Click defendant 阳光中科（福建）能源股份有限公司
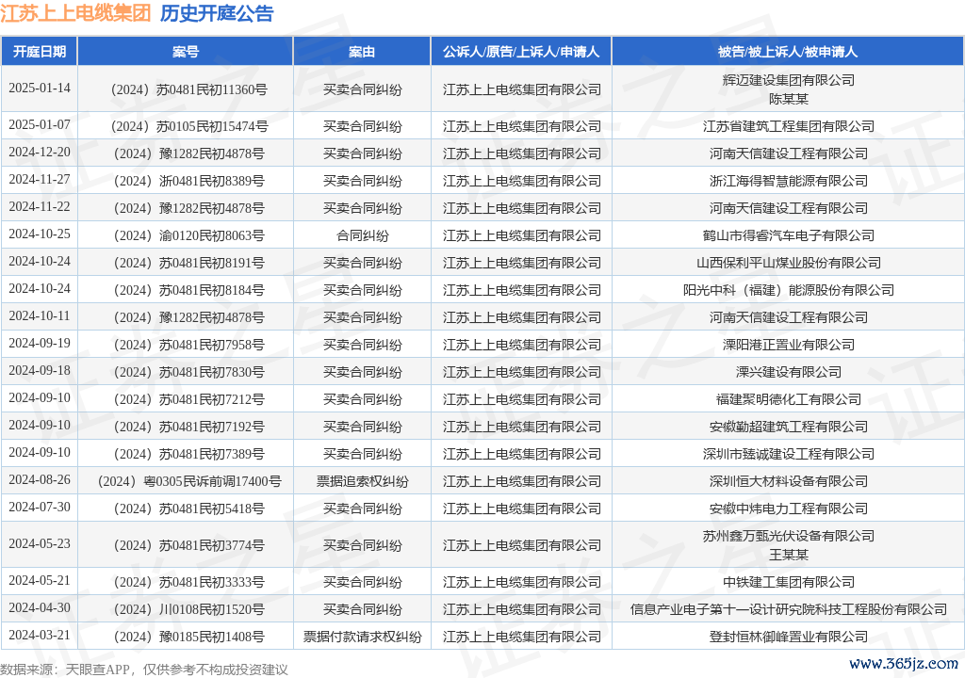The width and height of the screenshot is (965, 678). (789, 290)
